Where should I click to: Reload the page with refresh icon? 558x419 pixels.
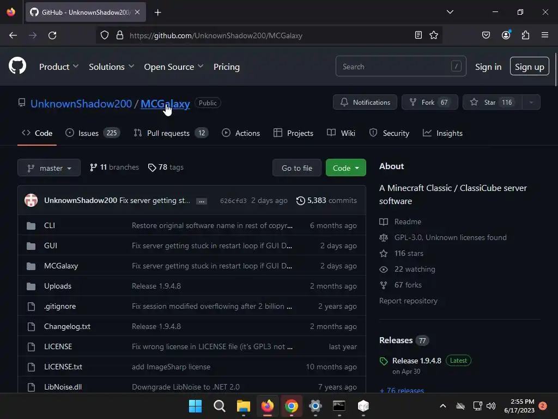click(x=52, y=35)
